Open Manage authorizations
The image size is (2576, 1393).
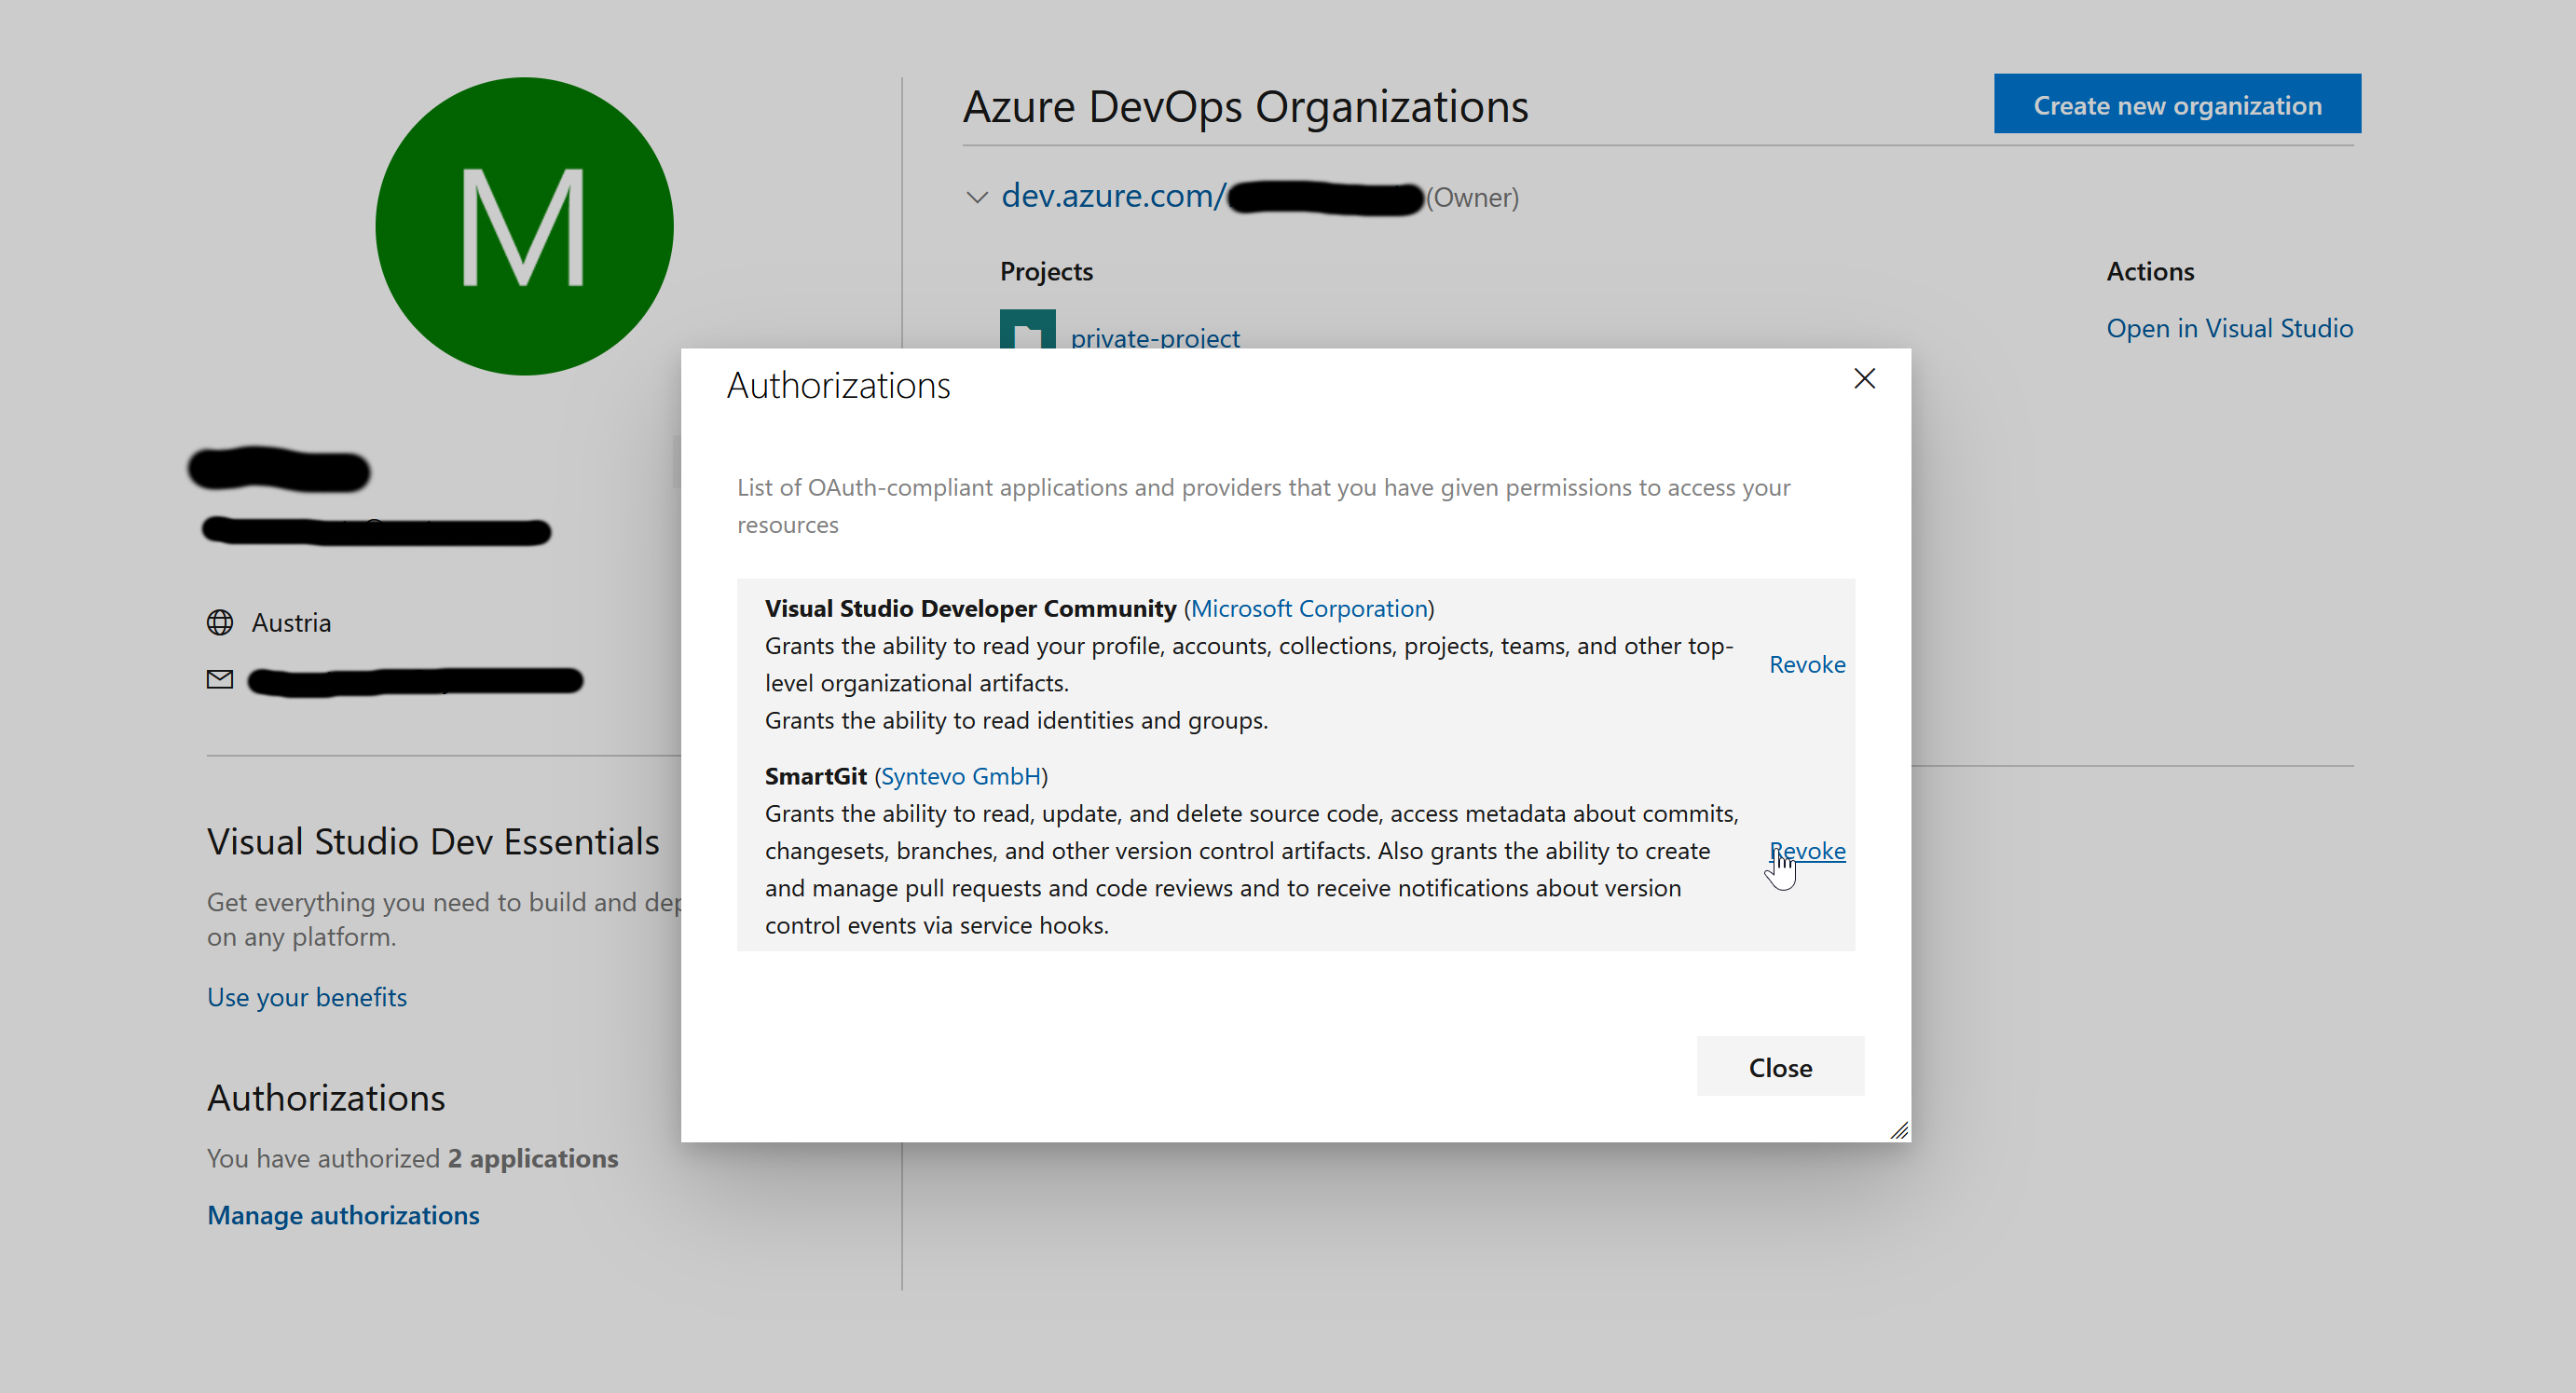point(343,1215)
